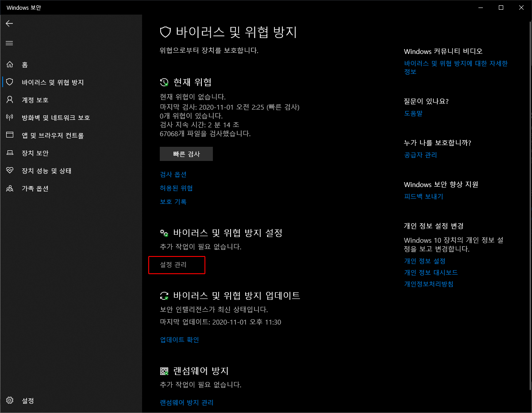Screen dimensions: 532x413
Task: Minimize the Windows 보안 window
Action: [481, 8]
